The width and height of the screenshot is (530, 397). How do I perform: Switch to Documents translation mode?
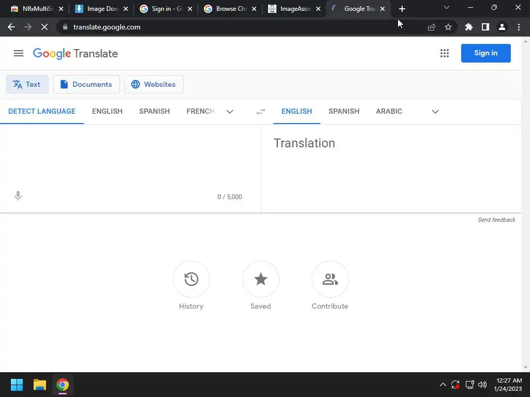[86, 84]
